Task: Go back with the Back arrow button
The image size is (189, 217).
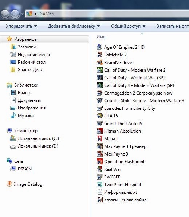Action: pyautogui.click(x=5, y=14)
